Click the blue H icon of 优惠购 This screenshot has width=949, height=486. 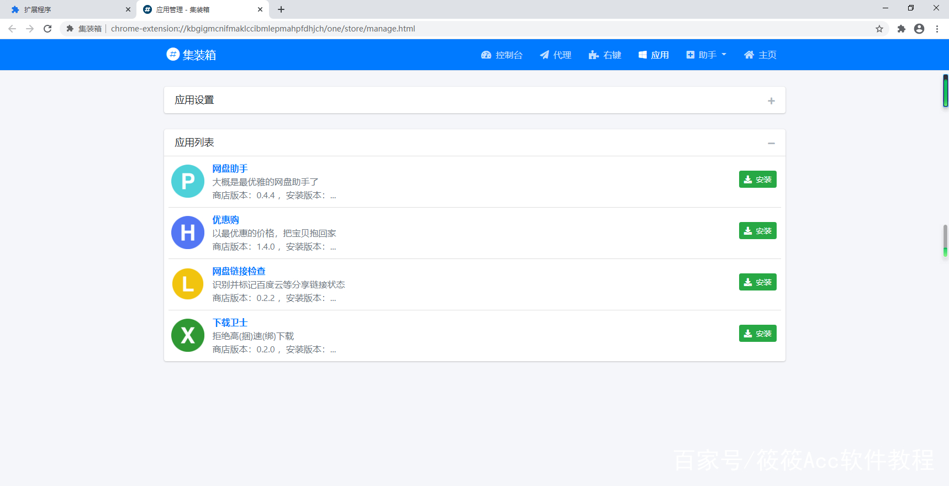coord(188,233)
